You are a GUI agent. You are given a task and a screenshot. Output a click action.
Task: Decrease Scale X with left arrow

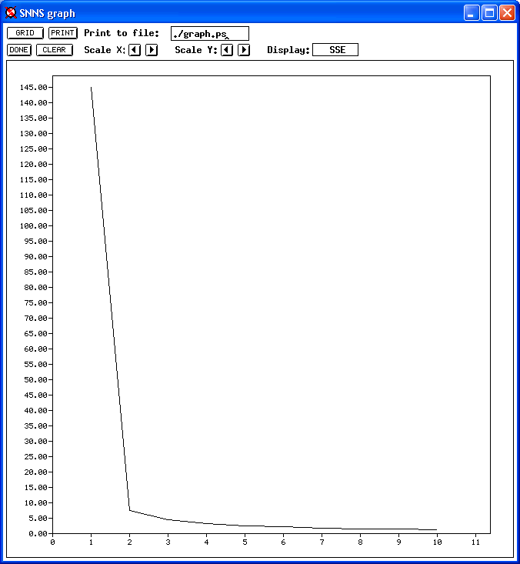[135, 50]
